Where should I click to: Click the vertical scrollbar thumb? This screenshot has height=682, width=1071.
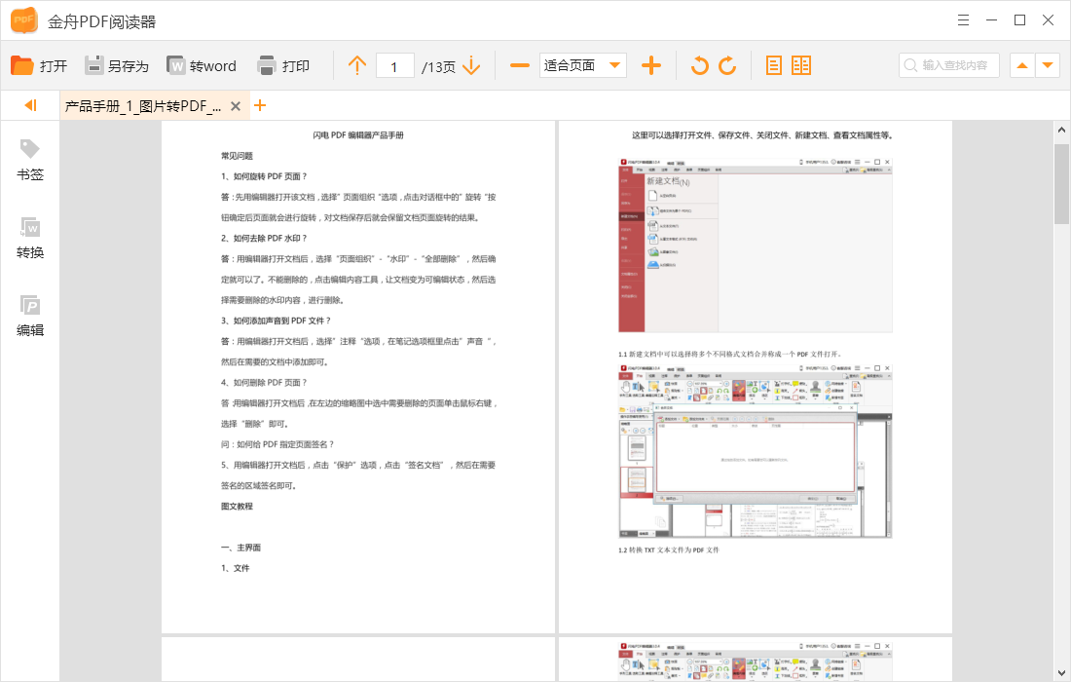(1060, 184)
